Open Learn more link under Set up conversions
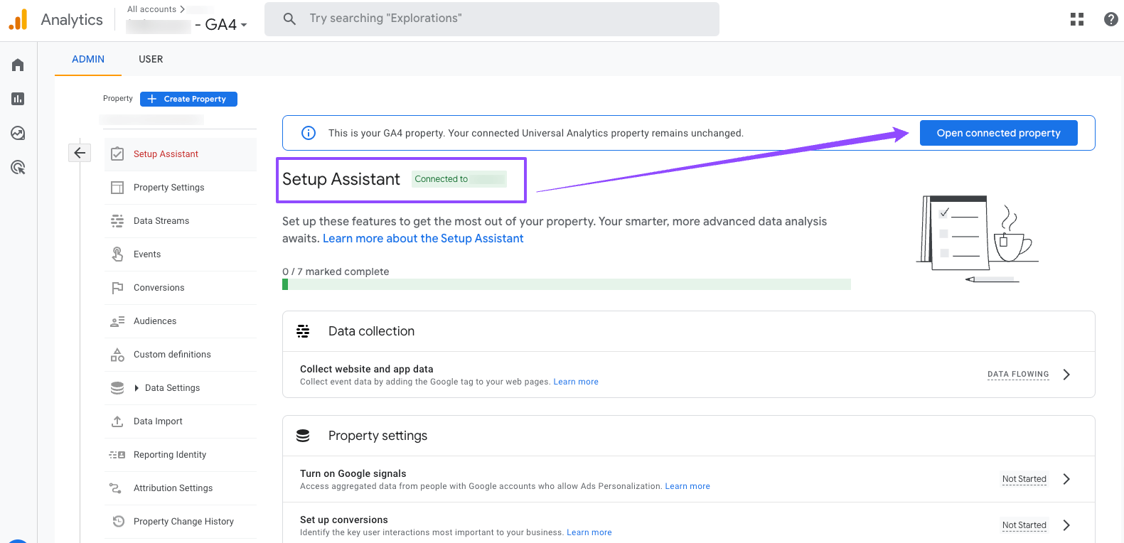 tap(589, 532)
